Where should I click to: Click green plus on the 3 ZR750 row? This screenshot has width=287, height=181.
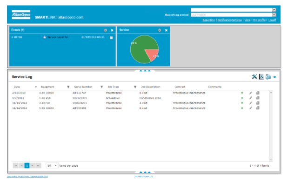[x=242, y=103]
